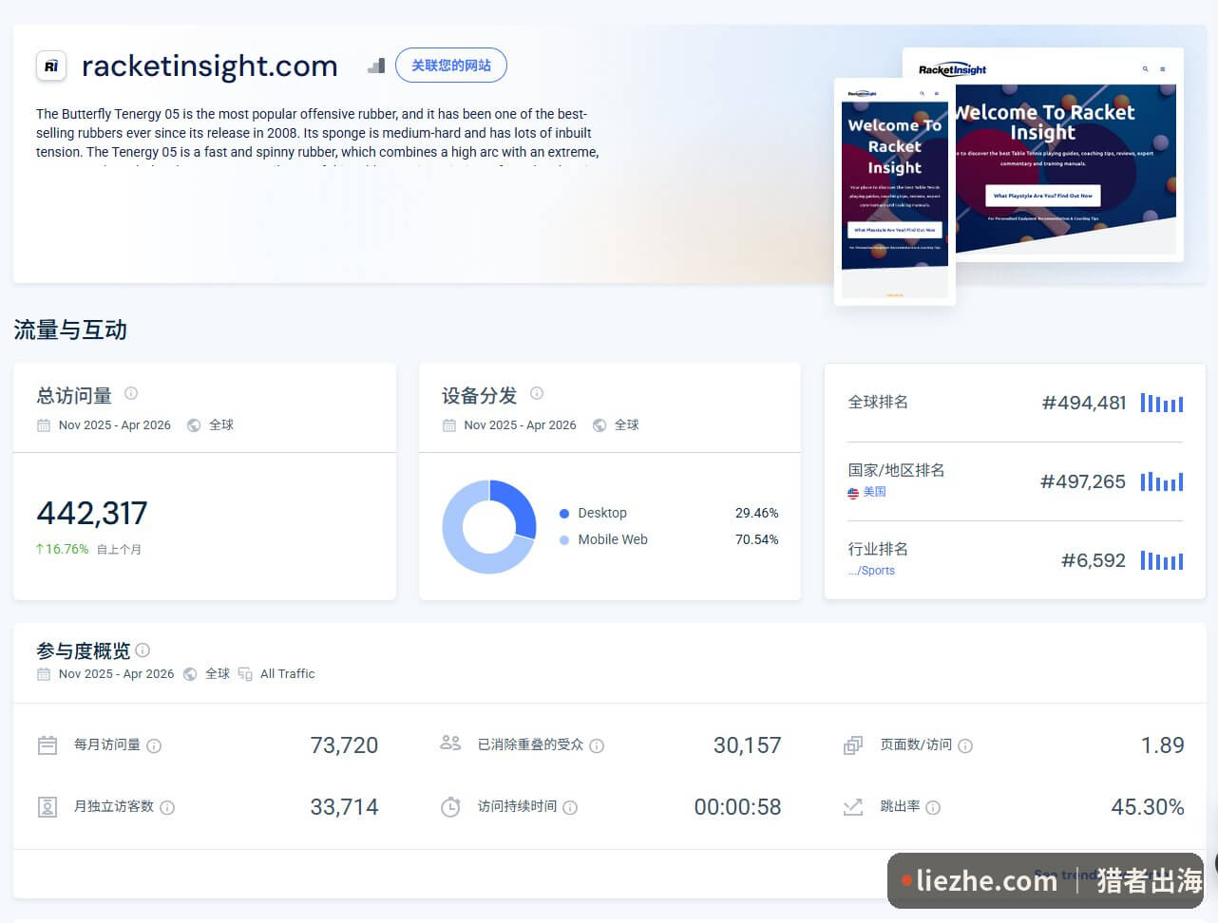Click the racketinsight.com domain title
The height and width of the screenshot is (923, 1218).
point(210,66)
